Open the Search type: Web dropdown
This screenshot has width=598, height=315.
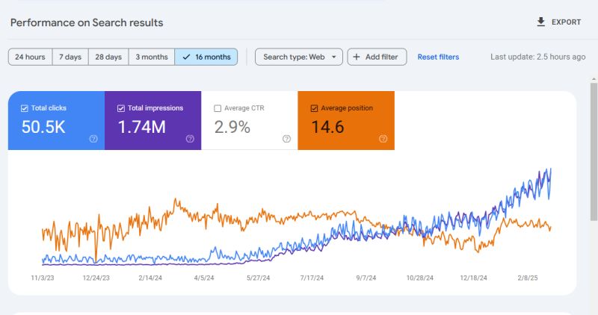298,57
